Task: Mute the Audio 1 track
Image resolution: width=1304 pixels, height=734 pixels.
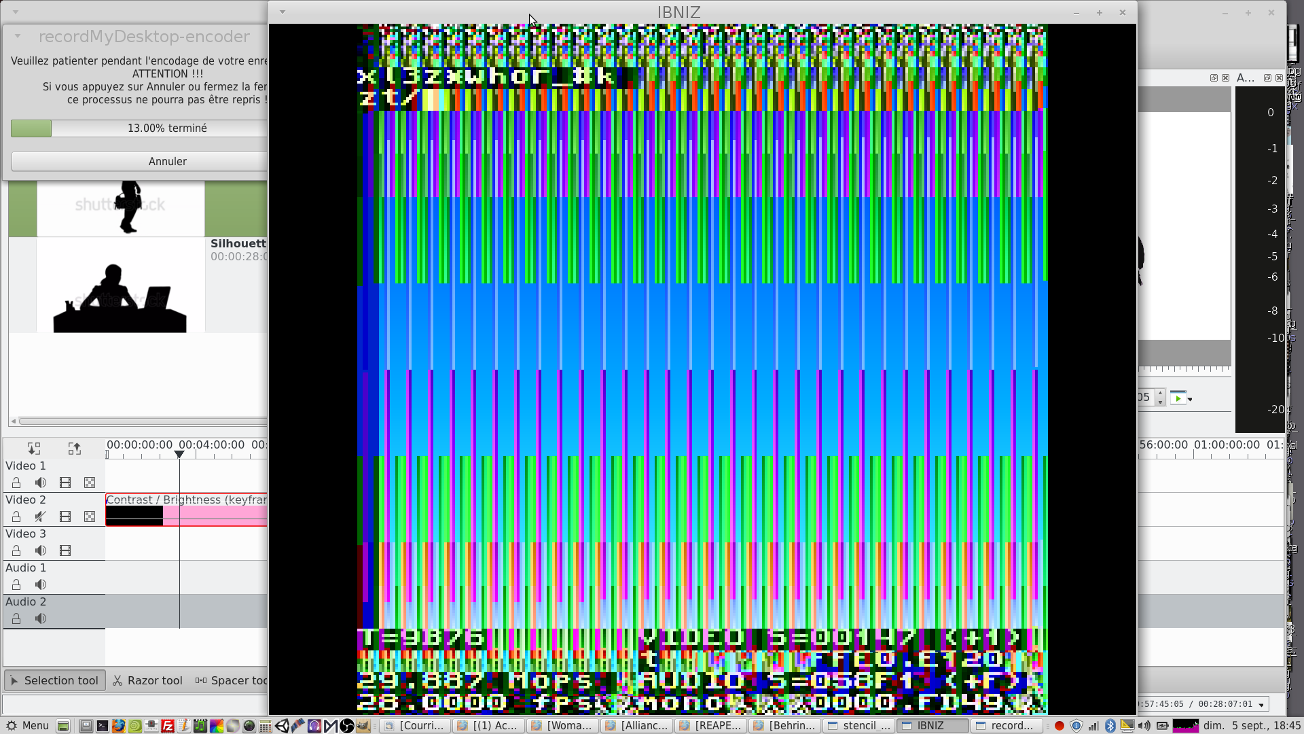Action: pyautogui.click(x=41, y=584)
